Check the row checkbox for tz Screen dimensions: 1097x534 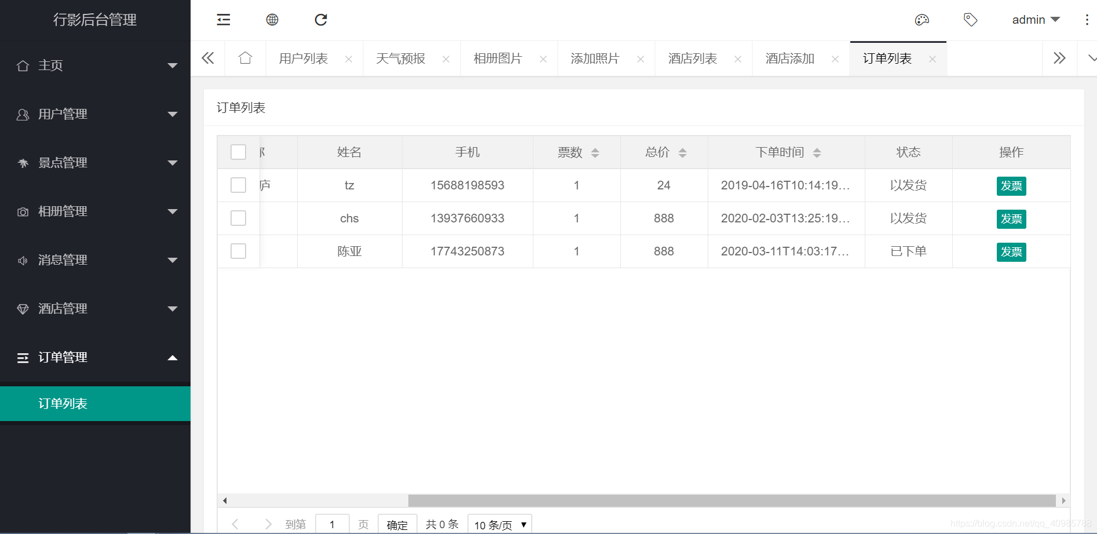[238, 185]
